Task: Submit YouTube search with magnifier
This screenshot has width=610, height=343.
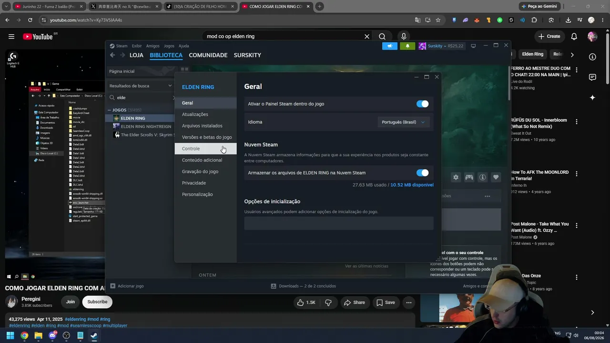Action: [382, 36]
